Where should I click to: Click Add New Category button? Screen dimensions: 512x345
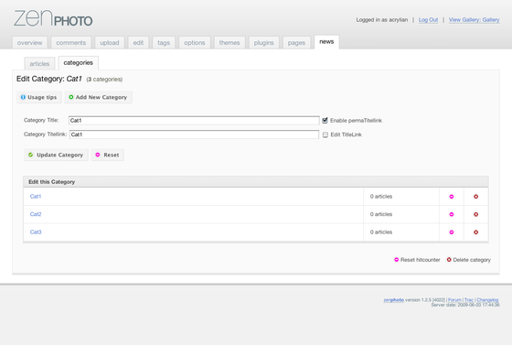click(99, 97)
